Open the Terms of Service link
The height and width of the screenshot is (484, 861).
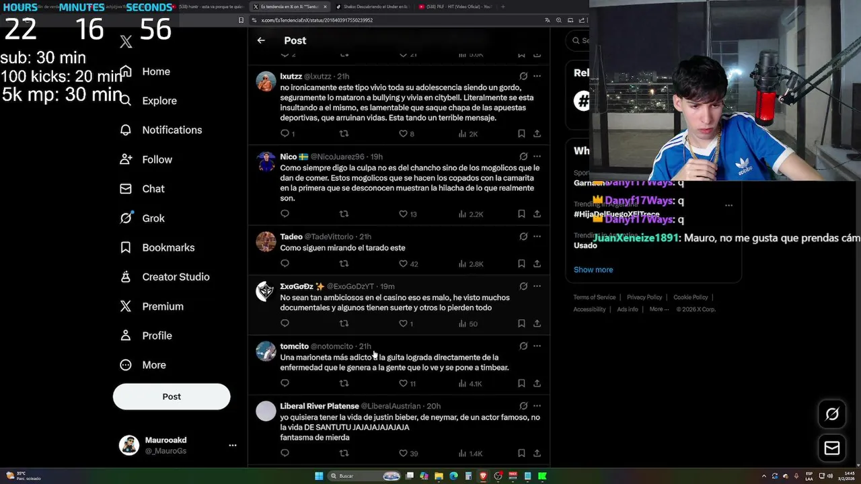(595, 297)
